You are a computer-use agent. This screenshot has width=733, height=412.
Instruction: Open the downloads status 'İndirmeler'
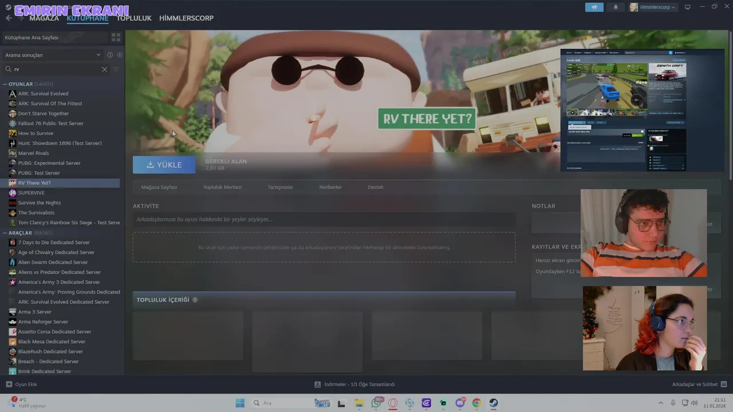(354, 385)
